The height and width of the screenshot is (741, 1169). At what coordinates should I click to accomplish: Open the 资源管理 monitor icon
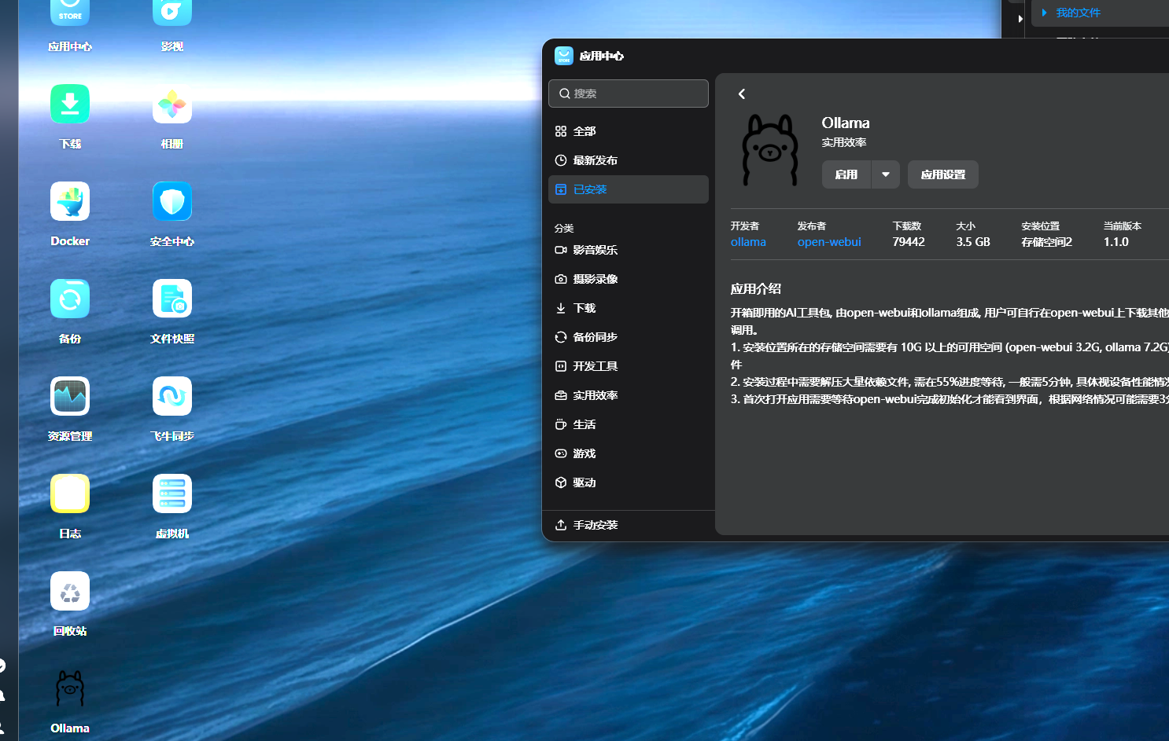[x=70, y=397]
